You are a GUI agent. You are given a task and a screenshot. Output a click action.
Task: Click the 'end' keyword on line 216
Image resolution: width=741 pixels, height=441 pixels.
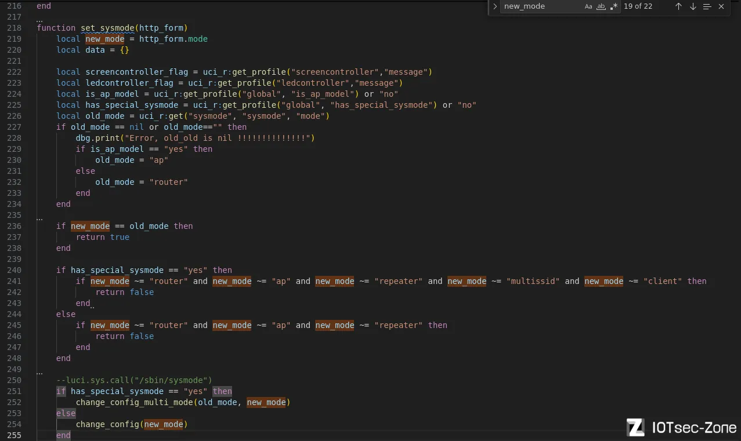(44, 6)
